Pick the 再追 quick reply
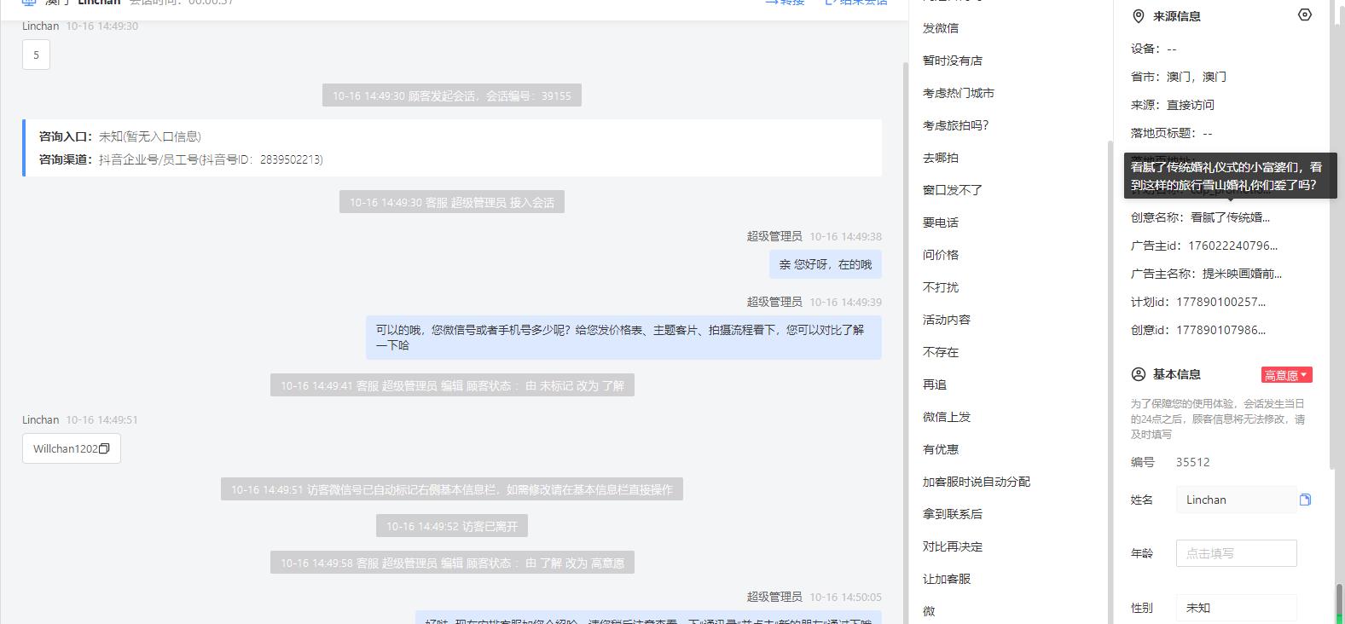 tap(935, 384)
